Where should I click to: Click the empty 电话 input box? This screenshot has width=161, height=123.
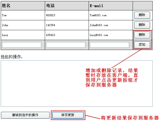coord(66,45)
